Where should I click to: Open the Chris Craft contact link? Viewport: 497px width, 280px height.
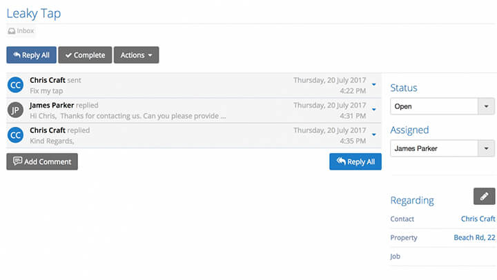click(x=478, y=219)
